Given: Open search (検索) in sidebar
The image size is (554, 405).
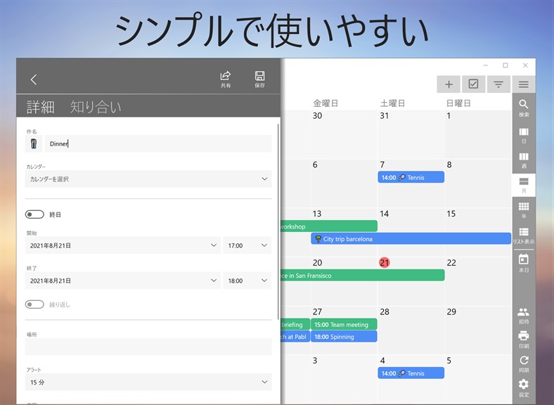Looking at the screenshot, I should point(524,108).
